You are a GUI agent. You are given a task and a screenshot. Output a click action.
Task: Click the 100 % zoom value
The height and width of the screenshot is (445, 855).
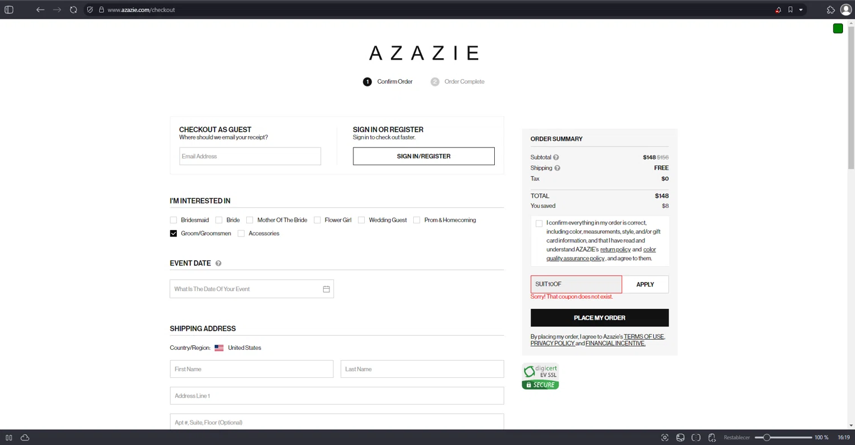click(x=821, y=438)
